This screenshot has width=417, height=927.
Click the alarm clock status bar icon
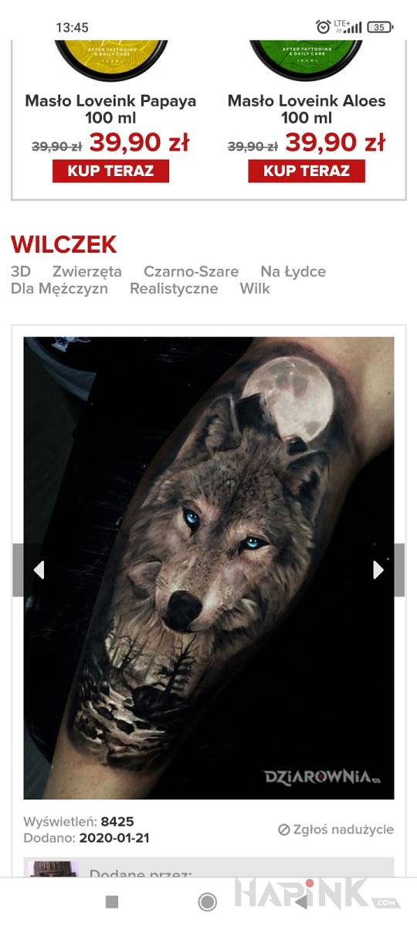pos(324,27)
